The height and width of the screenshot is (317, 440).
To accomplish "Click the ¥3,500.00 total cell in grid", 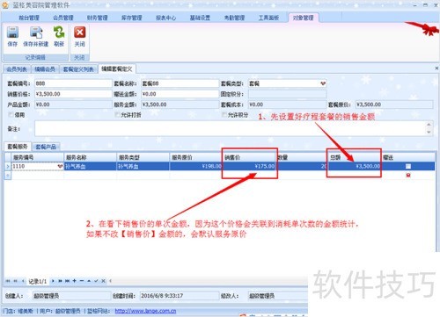I will coord(355,166).
